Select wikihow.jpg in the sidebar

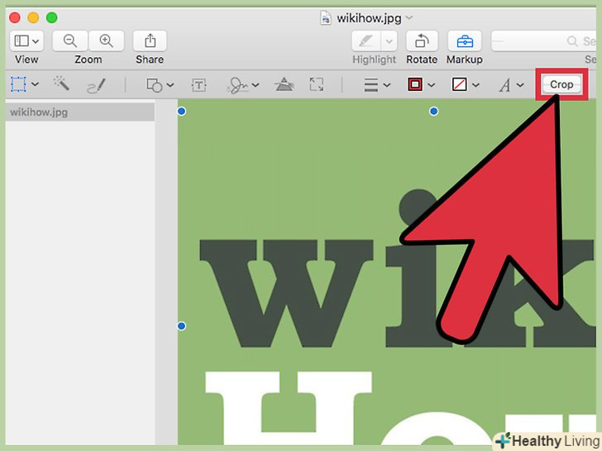click(79, 112)
